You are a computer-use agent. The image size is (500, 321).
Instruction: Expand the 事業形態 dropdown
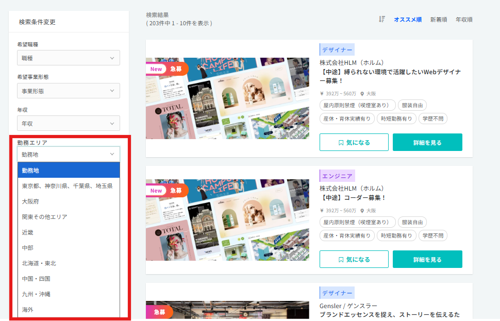[69, 91]
